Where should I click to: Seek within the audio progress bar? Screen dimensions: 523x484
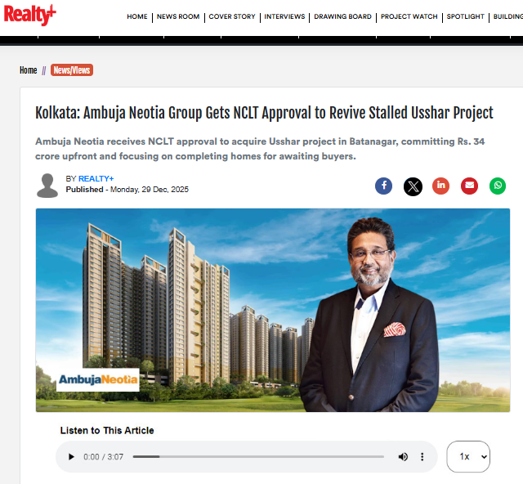pos(258,457)
